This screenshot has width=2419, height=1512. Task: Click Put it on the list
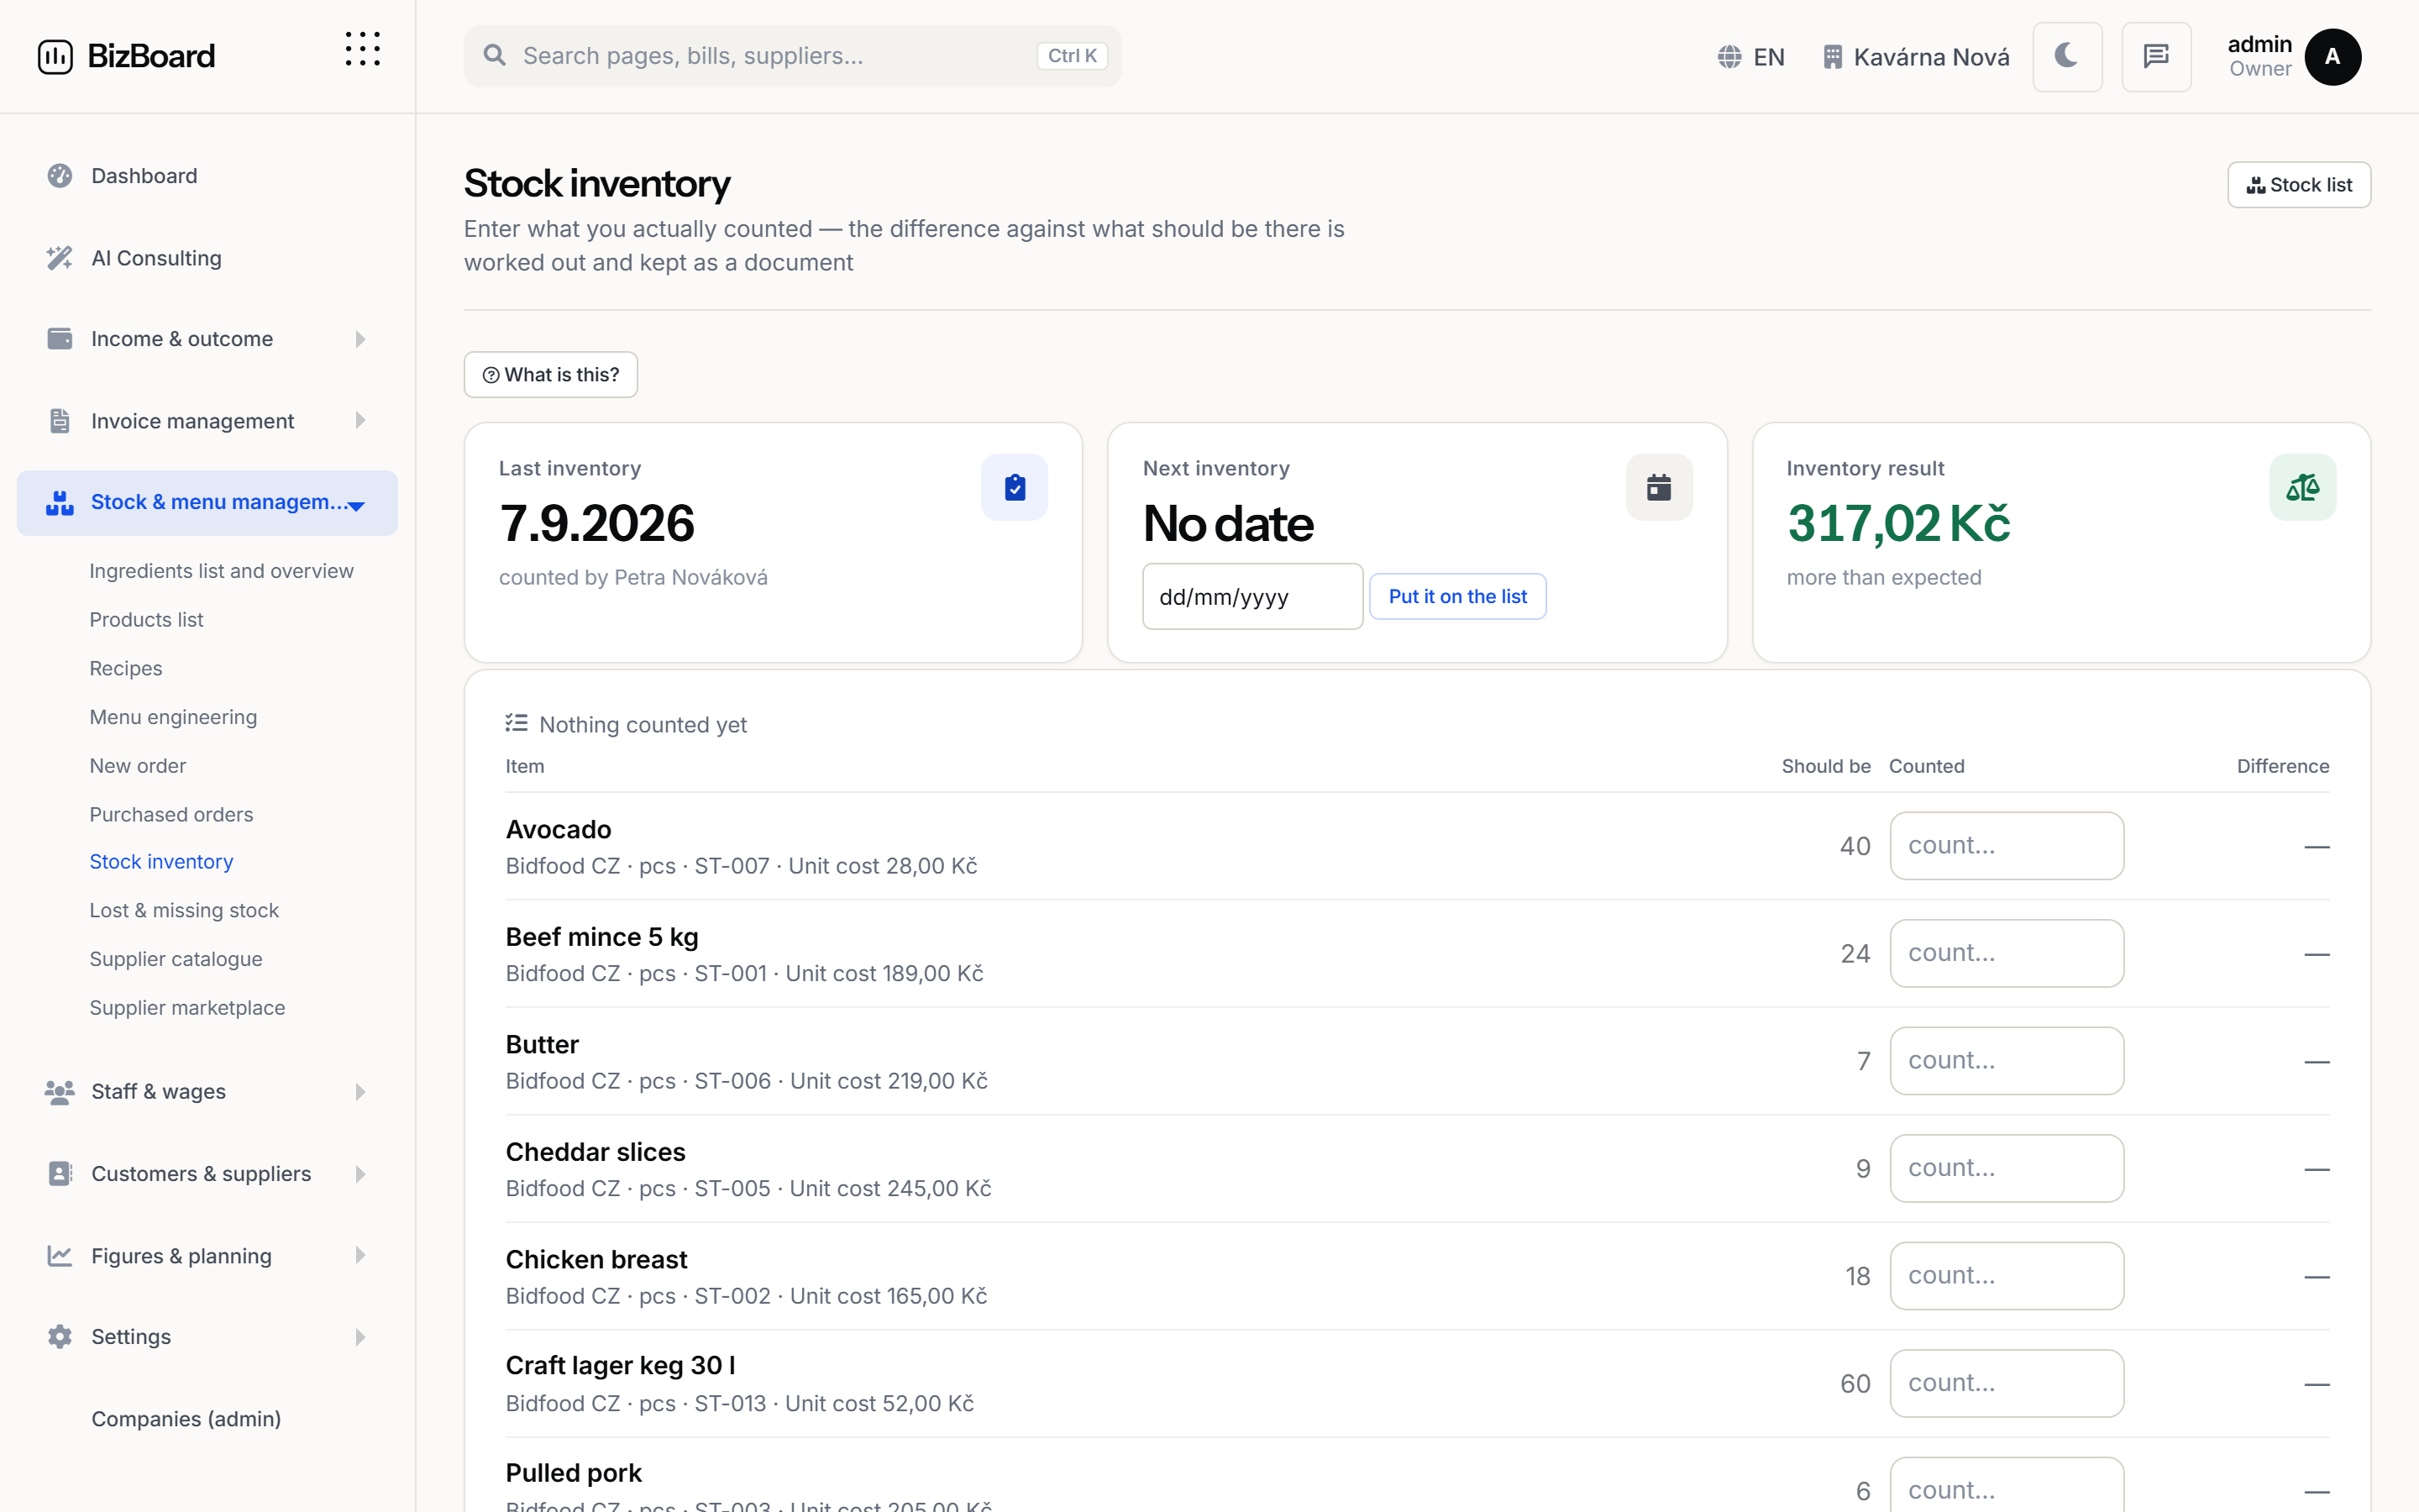1456,596
